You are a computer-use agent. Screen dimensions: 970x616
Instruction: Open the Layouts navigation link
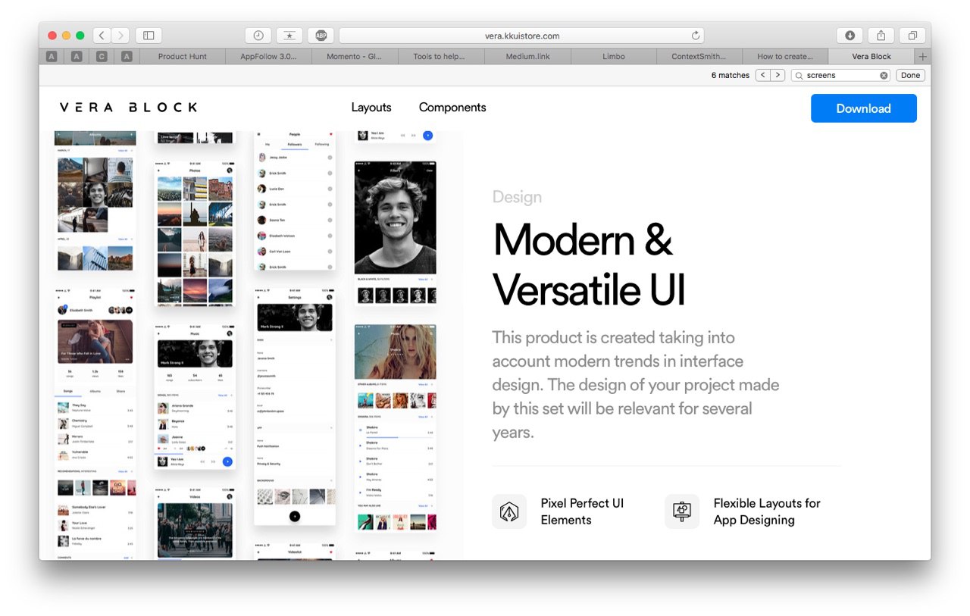371,108
